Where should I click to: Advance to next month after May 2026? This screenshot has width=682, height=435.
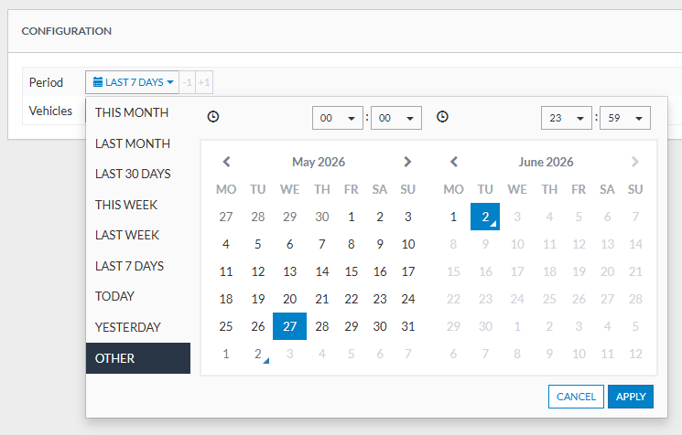[x=407, y=162]
